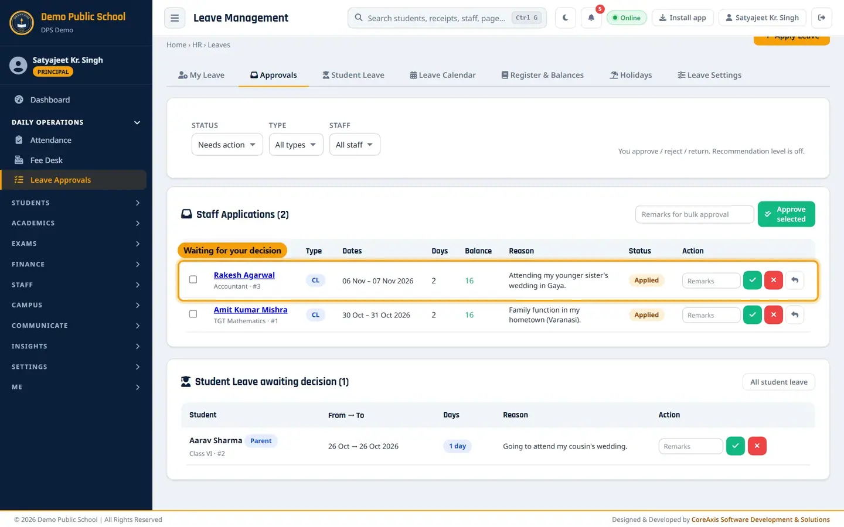This screenshot has height=527, width=844.
Task: Click the Install app button
Action: pyautogui.click(x=682, y=18)
